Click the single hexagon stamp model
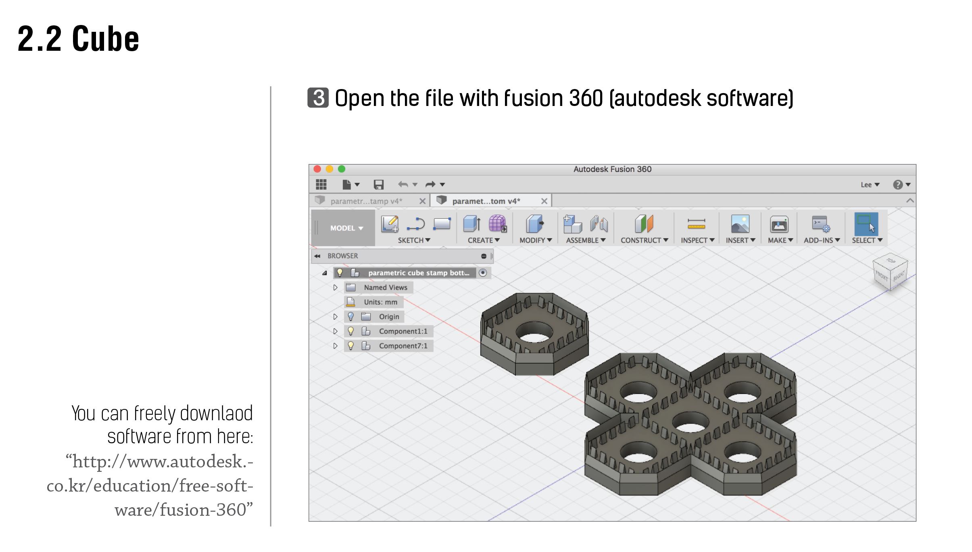 534,334
